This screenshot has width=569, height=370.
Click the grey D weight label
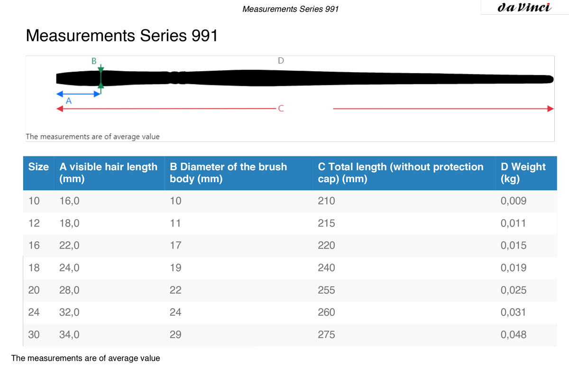tap(281, 61)
